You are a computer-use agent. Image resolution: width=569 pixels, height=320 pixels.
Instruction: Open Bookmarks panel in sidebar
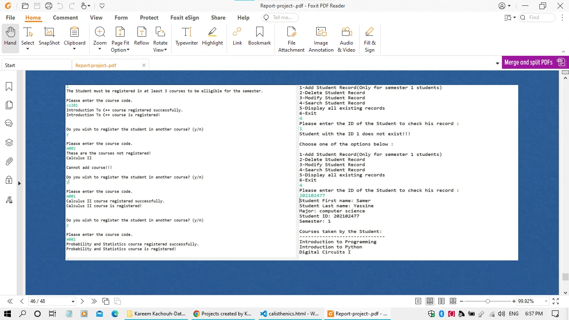pyautogui.click(x=9, y=86)
